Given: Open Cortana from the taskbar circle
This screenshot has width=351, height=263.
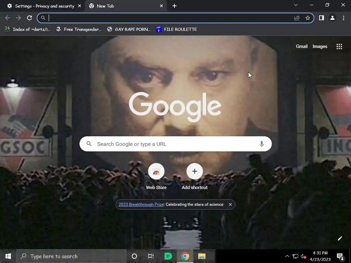Looking at the screenshot, I should click(134, 256).
